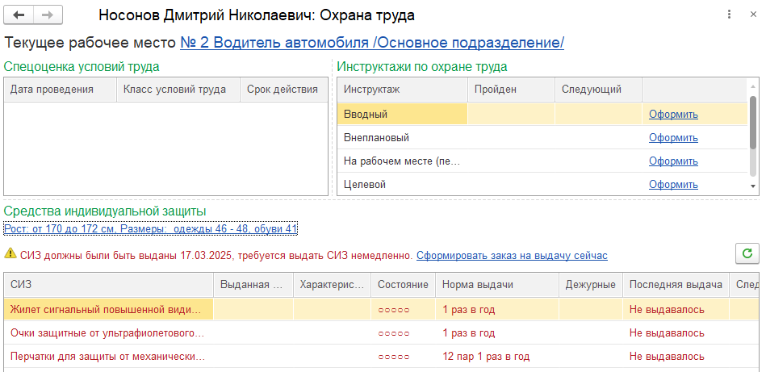This screenshot has width=766, height=372.
Task: Select the На рабочем месте briefing row
Action: tap(401, 161)
